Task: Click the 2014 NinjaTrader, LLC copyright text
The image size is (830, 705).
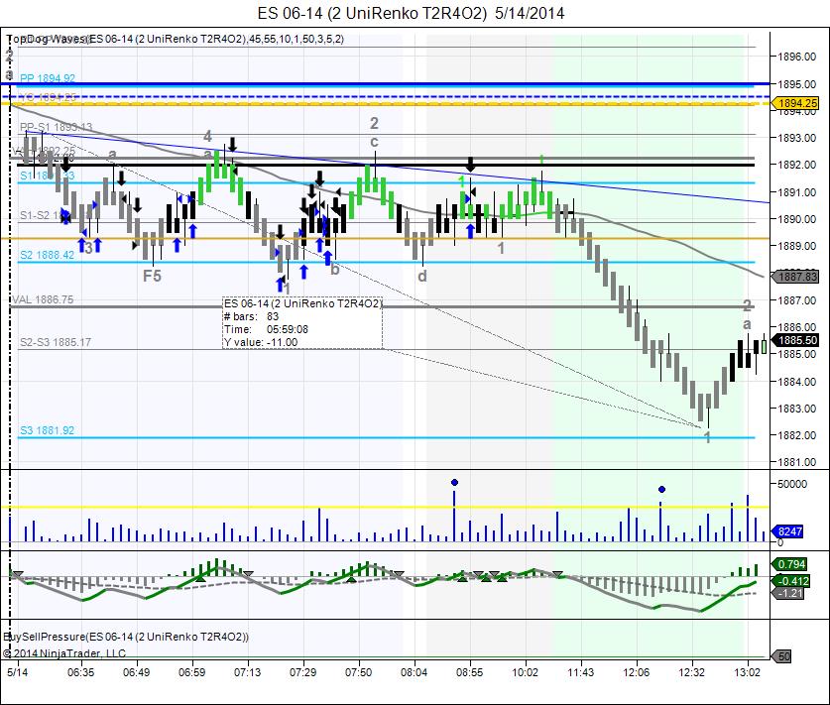Action: coord(64,653)
